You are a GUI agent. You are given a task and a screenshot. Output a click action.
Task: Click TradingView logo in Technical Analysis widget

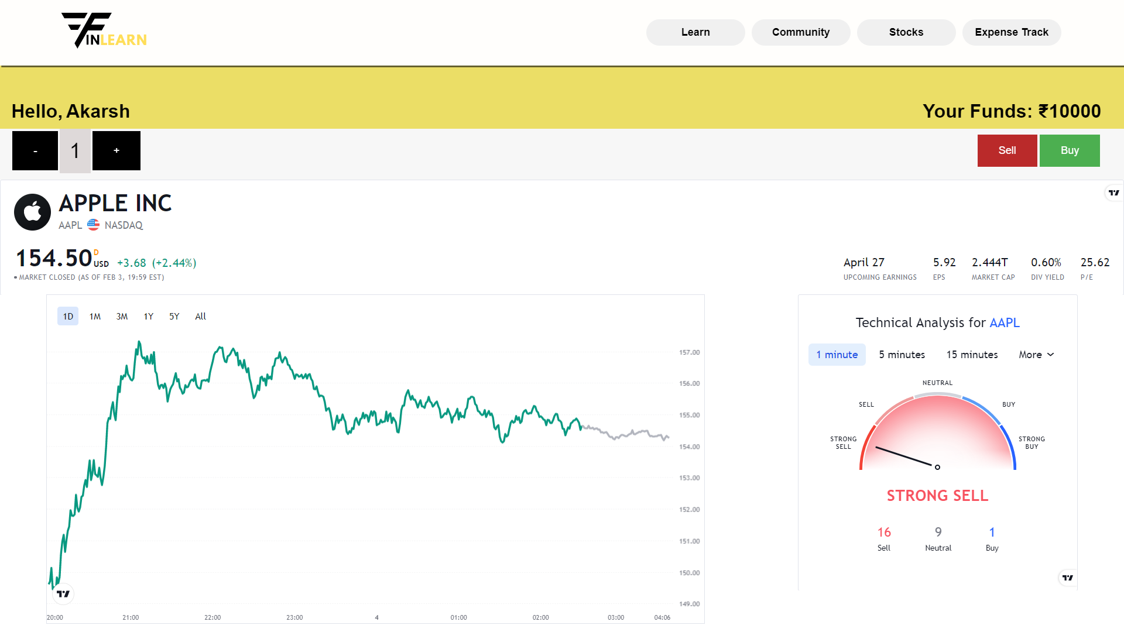click(1068, 578)
